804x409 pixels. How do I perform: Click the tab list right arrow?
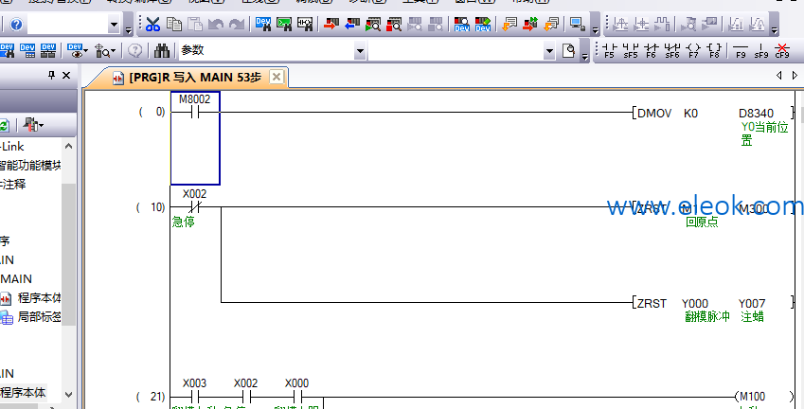point(795,76)
